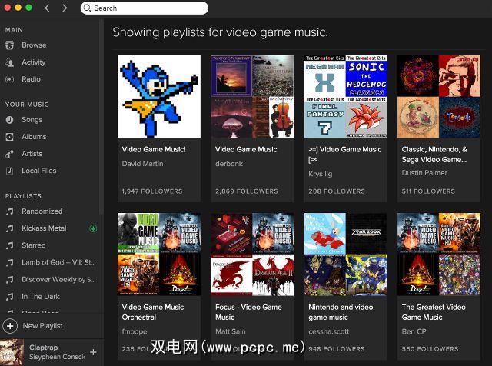492x366 pixels.
Task: Open Matt Sain's profile
Action: coord(231,331)
